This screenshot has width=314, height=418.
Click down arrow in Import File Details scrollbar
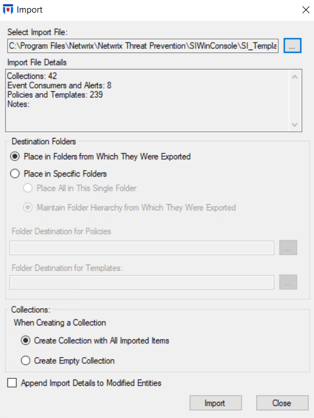pyautogui.click(x=294, y=125)
